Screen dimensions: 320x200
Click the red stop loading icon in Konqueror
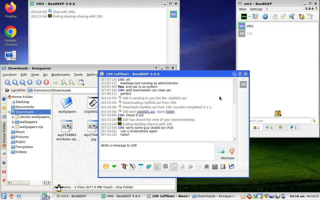pos(46,82)
